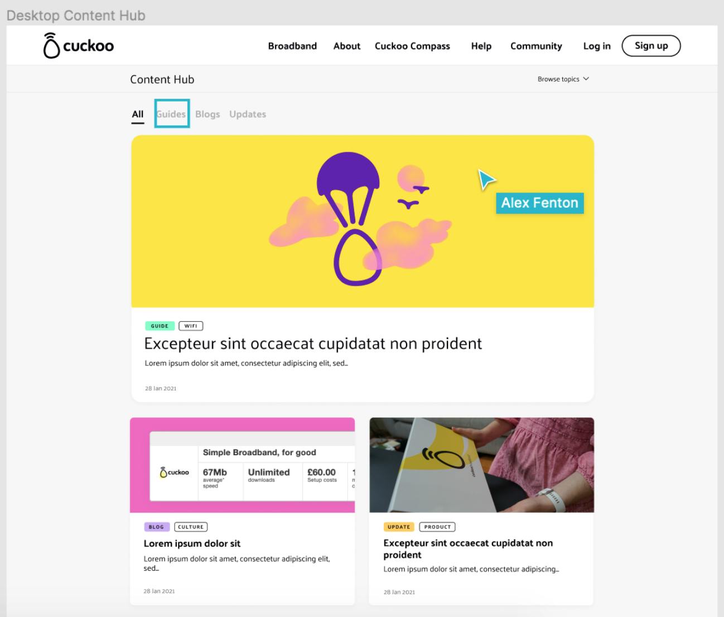This screenshot has height=617, width=724.
Task: Open the Updates tab
Action: pos(248,114)
